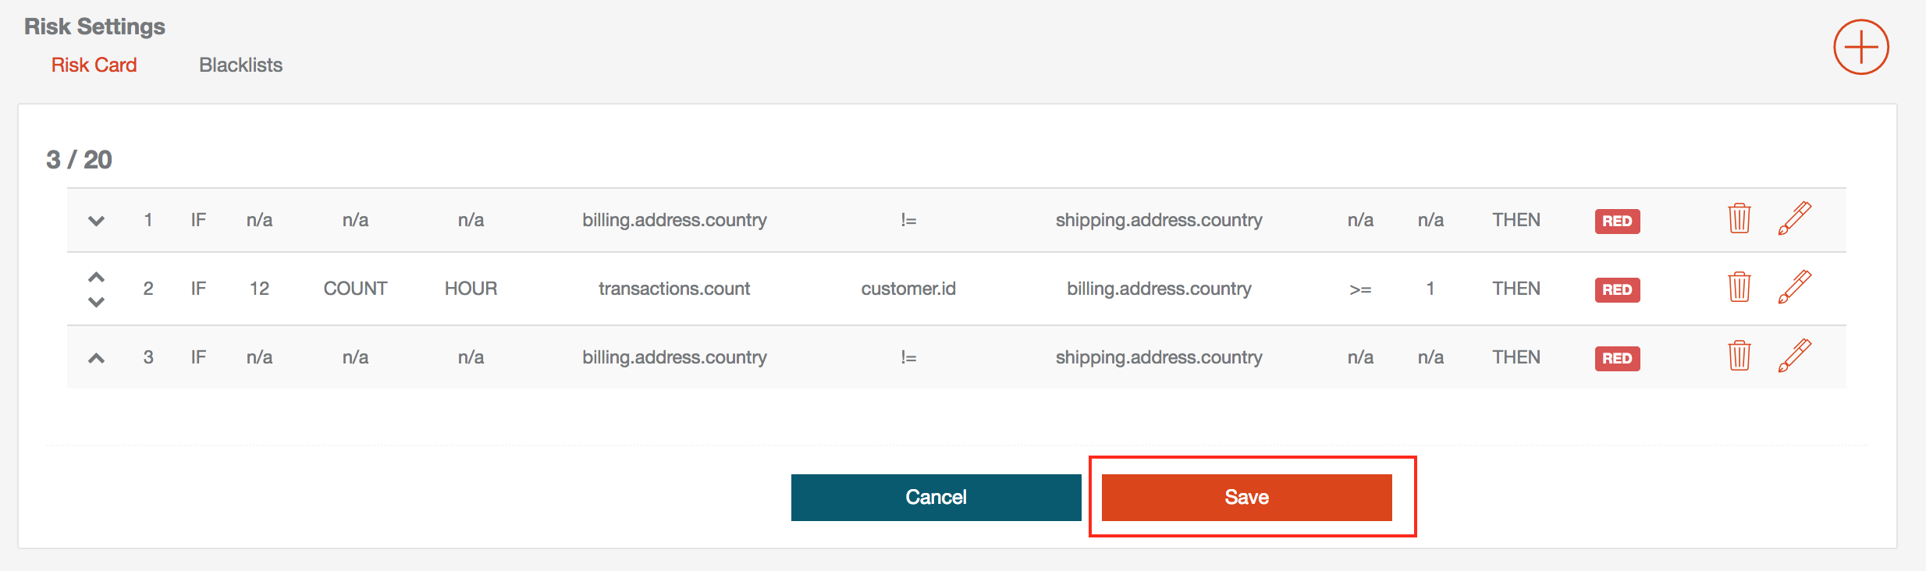The height and width of the screenshot is (571, 1926).
Task: Delete rule 2 with trash icon
Action: point(1739,287)
